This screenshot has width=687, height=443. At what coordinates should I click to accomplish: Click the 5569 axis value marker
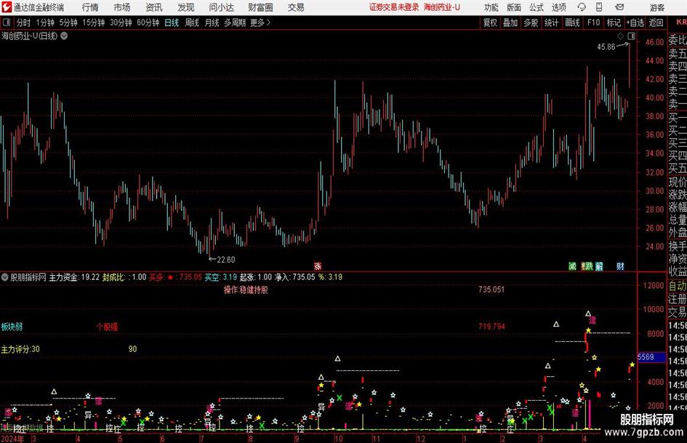coord(651,357)
